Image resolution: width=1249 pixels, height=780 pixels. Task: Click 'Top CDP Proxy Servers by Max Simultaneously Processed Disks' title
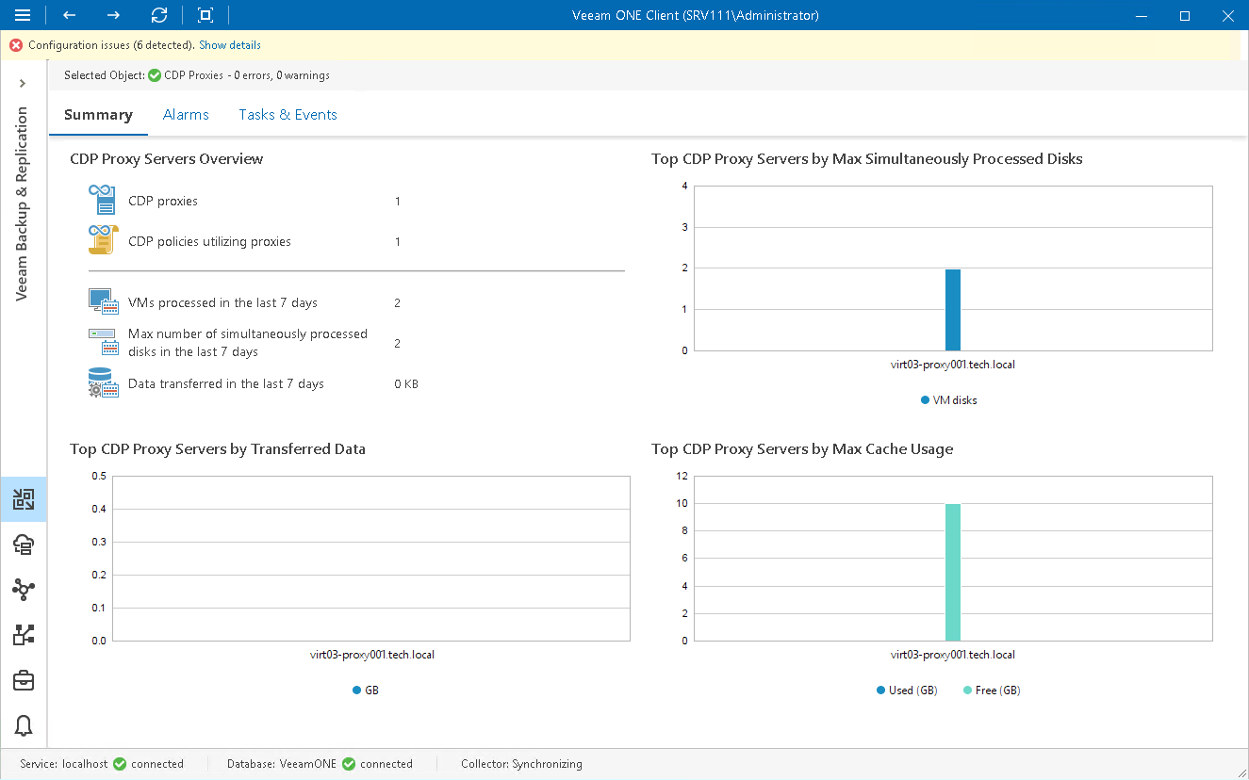click(x=867, y=159)
